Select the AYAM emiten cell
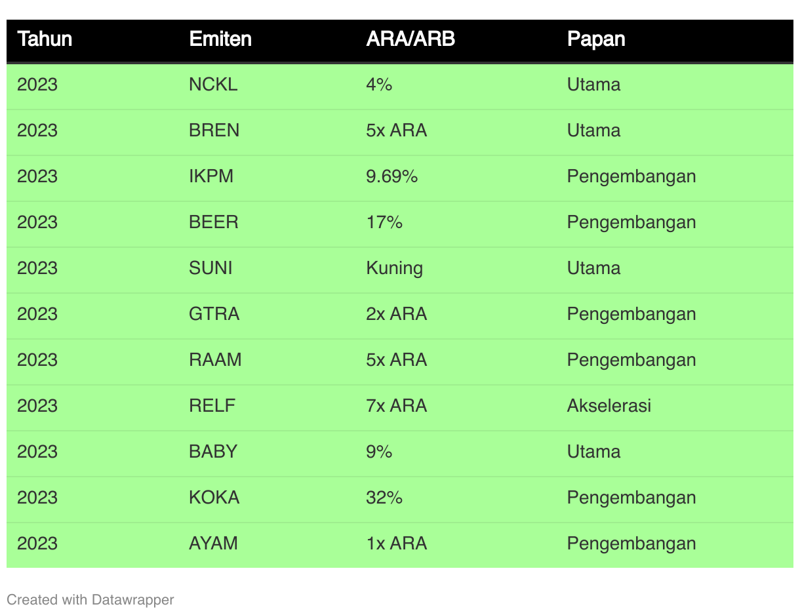Screen dimensions: 800x615 tap(214, 544)
